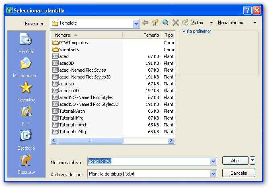Open the Nombre archivo dropdown list

(213, 161)
